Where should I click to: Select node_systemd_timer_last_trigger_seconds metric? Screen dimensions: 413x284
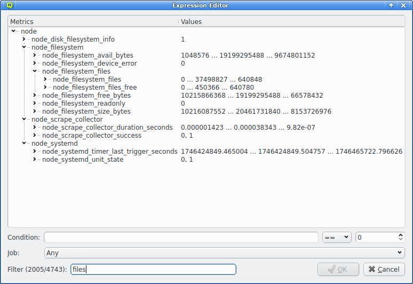[x=110, y=152]
